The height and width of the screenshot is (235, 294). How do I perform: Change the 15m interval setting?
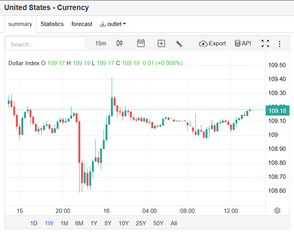point(100,43)
